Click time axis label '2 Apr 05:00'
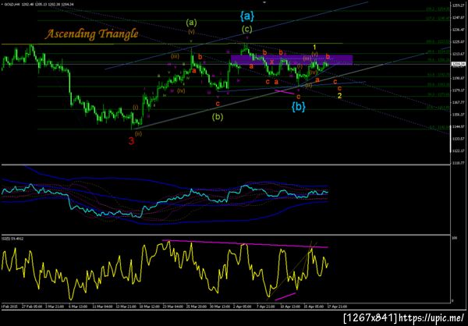The height and width of the screenshot is (326, 468). pyautogui.click(x=240, y=307)
